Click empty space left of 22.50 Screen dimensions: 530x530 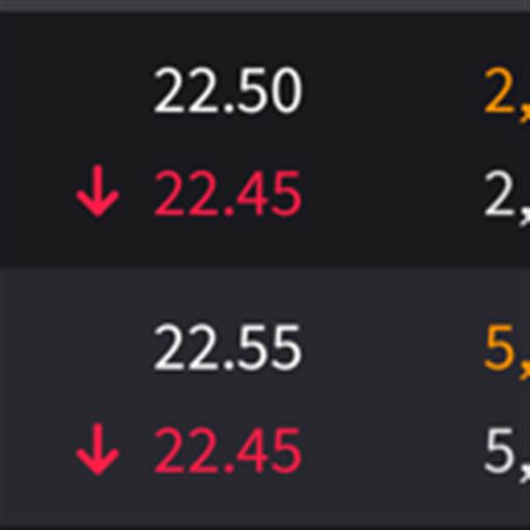point(76,90)
